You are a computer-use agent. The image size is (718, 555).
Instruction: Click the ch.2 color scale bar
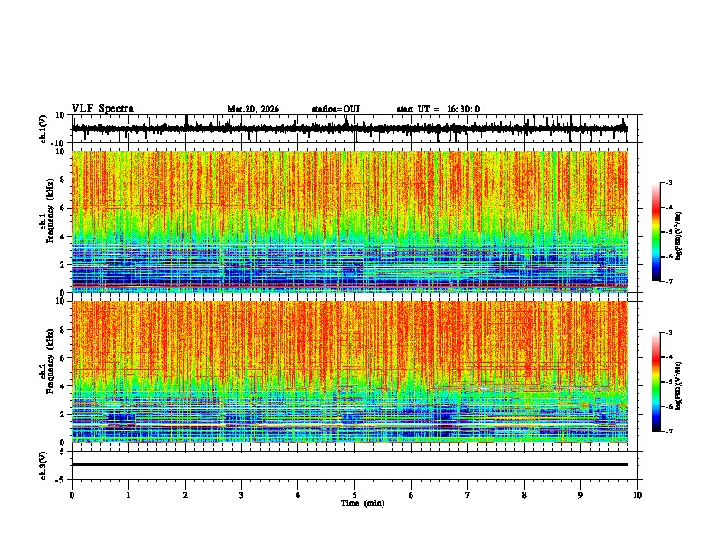[655, 382]
